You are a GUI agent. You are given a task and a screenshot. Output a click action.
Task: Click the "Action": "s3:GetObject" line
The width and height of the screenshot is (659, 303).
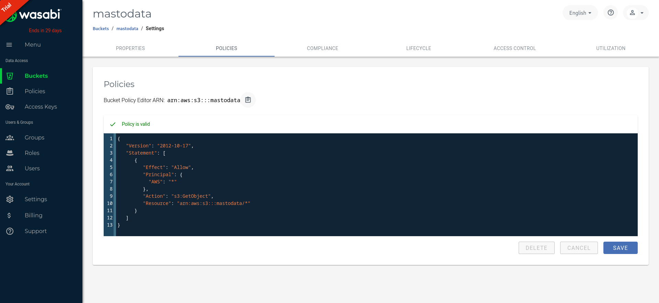click(178, 196)
